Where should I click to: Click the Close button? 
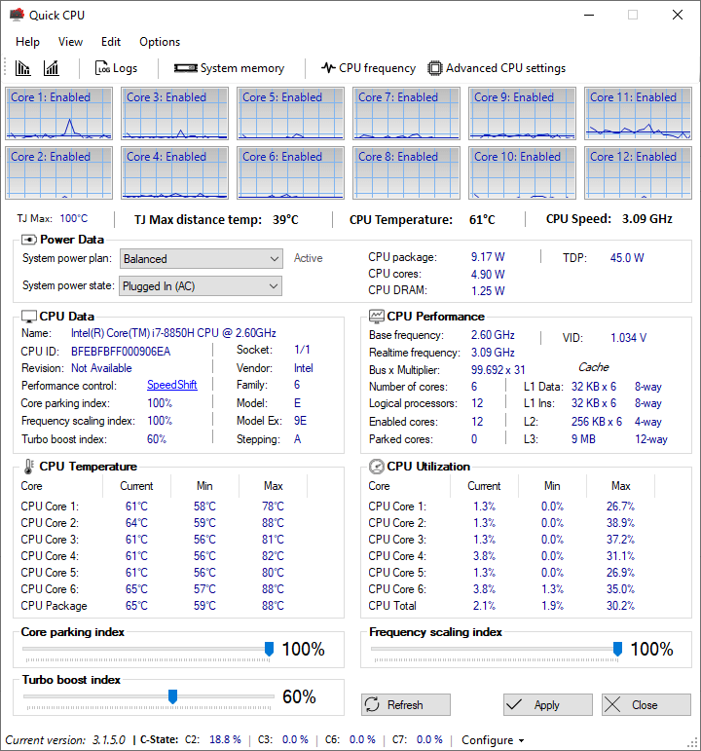coord(646,704)
